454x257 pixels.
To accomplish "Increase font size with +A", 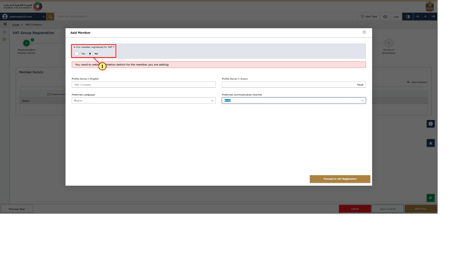I will [433, 16].
